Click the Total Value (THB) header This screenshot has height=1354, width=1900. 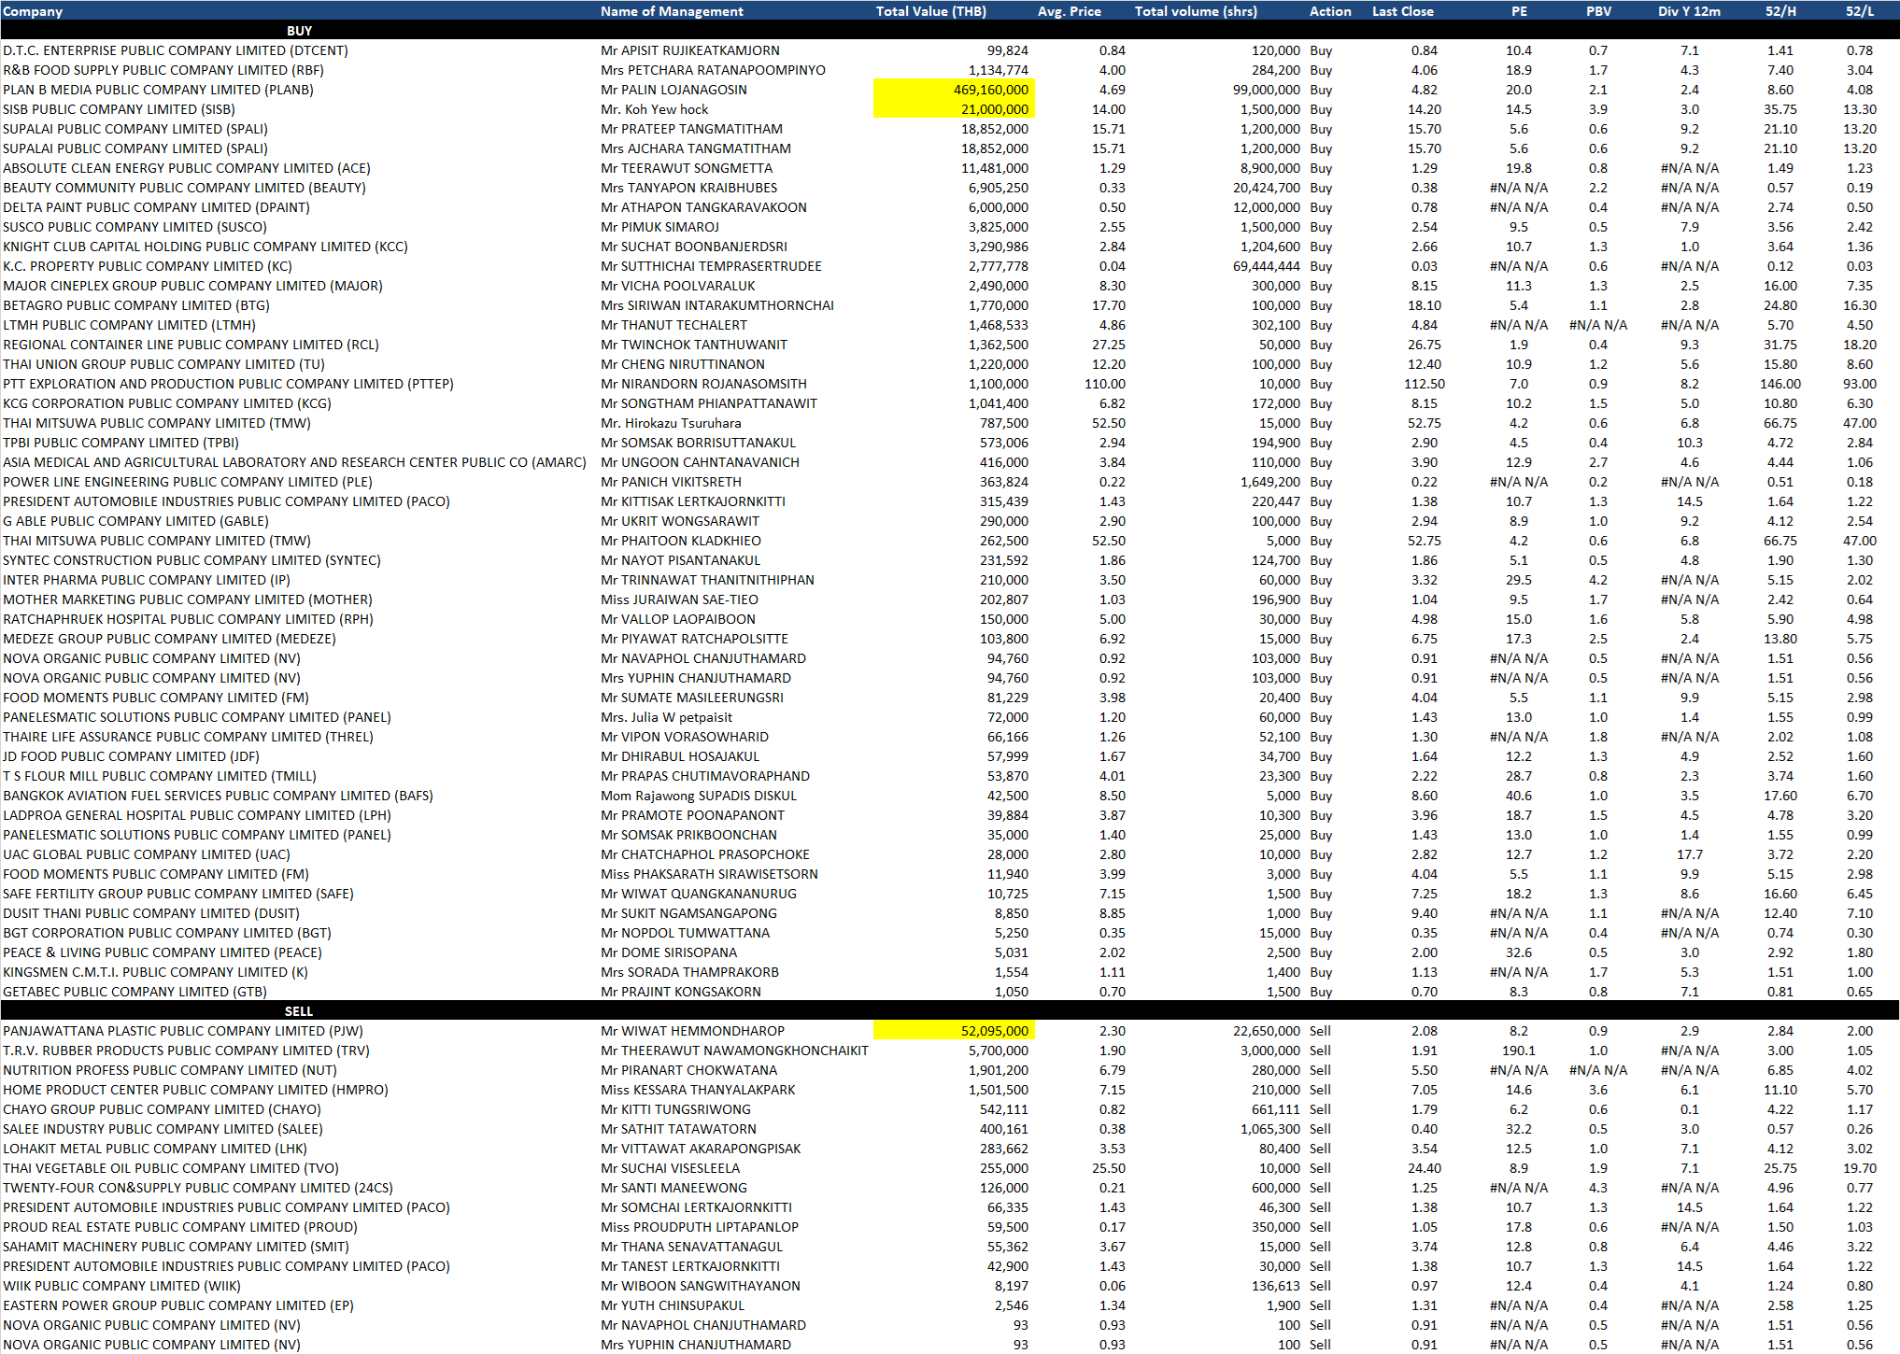(930, 11)
